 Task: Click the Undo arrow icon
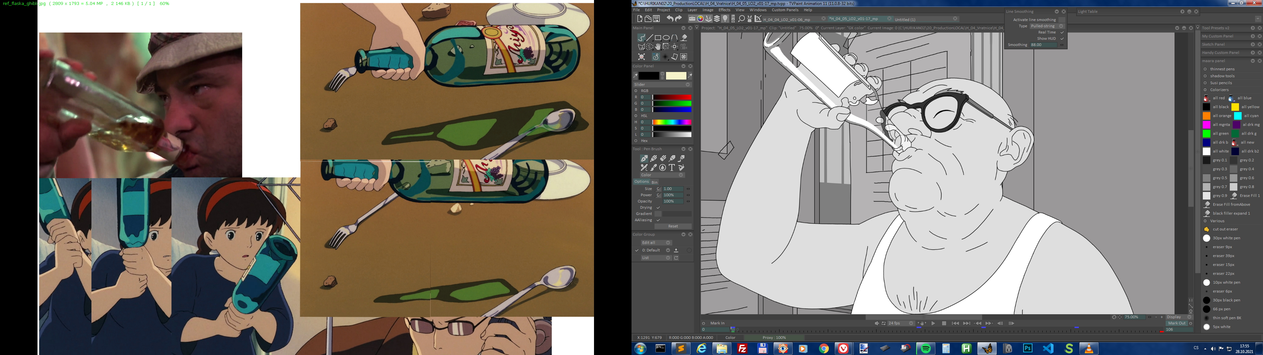(x=670, y=19)
